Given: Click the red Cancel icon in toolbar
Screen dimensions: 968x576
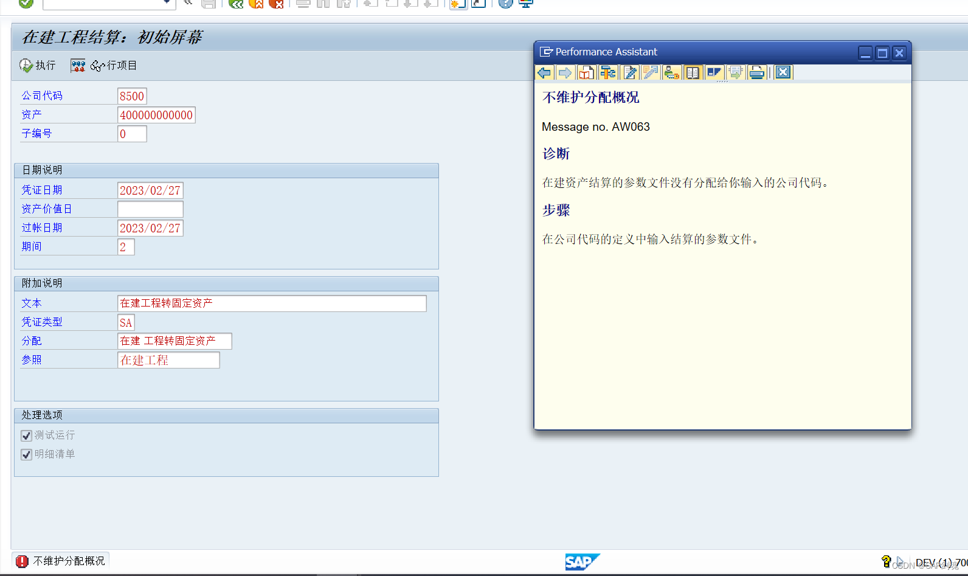Looking at the screenshot, I should [276, 3].
